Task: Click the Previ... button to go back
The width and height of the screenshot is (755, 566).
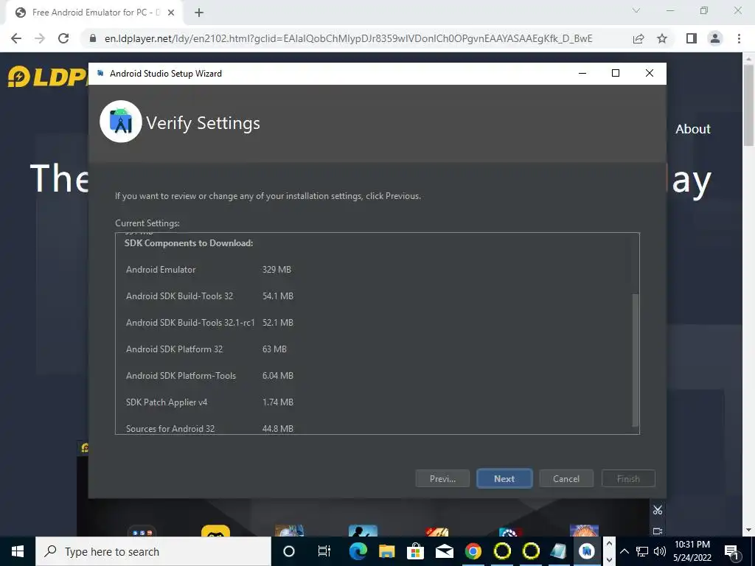Action: pyautogui.click(x=442, y=478)
